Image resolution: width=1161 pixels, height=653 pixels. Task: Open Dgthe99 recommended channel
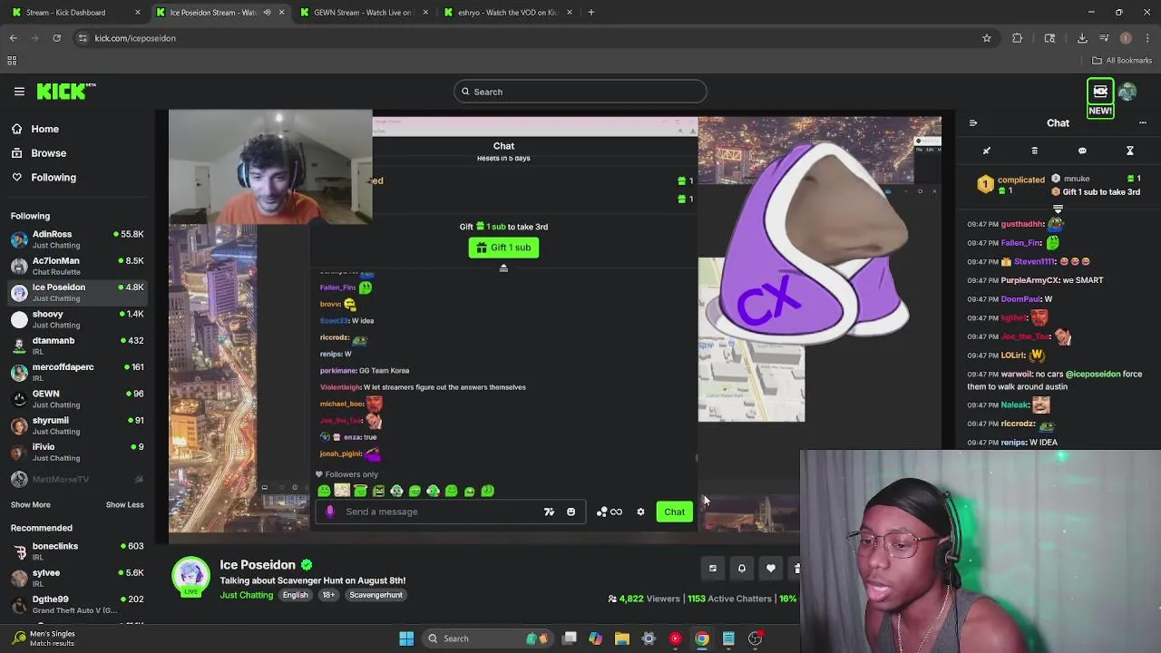click(77, 604)
